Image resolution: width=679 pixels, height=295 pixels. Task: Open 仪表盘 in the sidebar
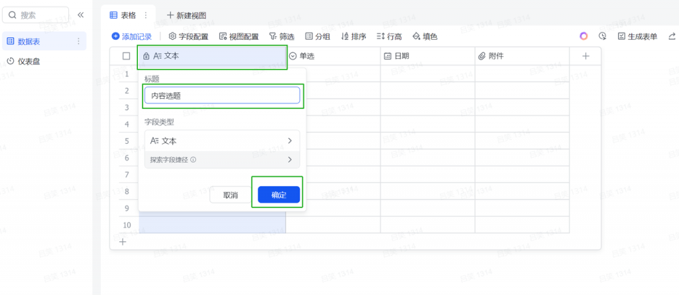pos(23,62)
